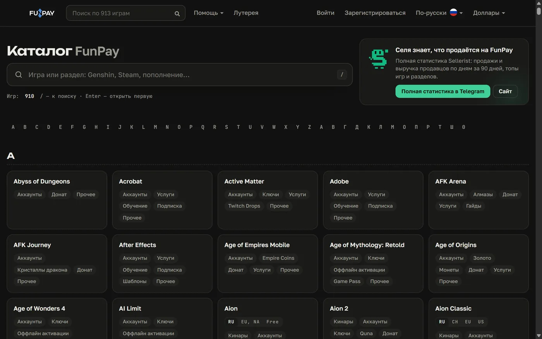
Task: Jump to letter Z in alphabet index
Action: 309,127
